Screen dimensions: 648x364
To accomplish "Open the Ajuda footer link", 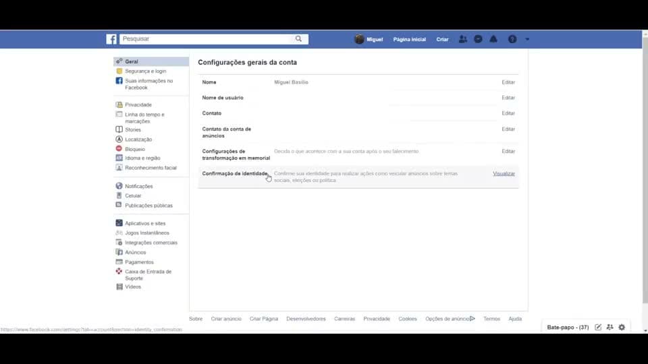I will click(x=515, y=319).
